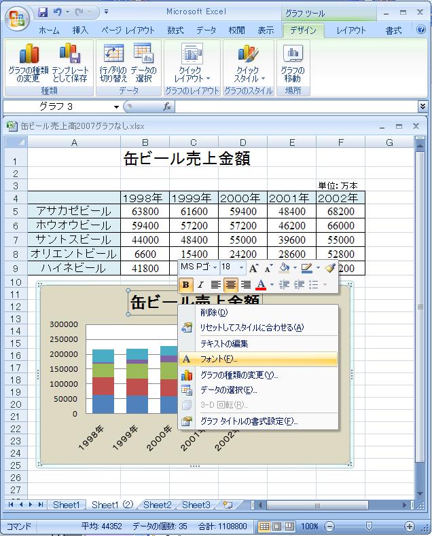Open the ページ レイアウト ribbon tab
The width and height of the screenshot is (432, 536).
tap(128, 31)
